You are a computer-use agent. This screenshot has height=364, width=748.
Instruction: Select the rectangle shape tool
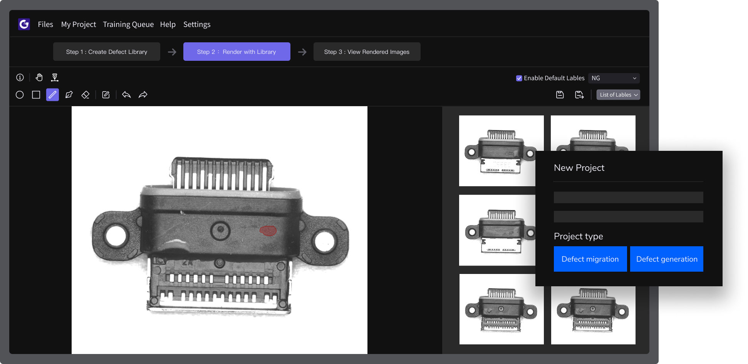tap(36, 95)
